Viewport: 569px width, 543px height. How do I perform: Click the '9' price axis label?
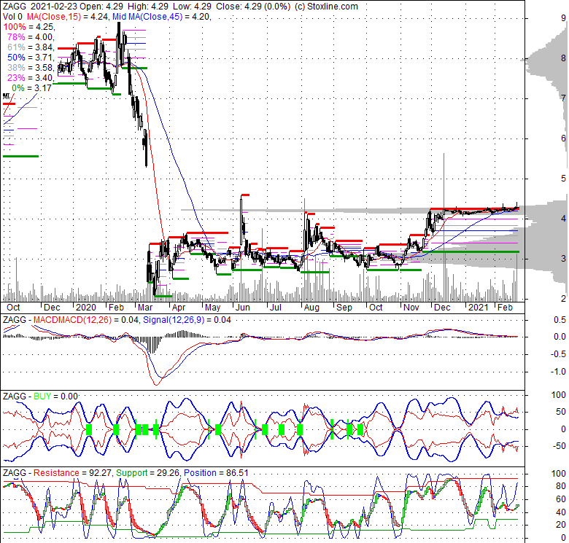point(563,18)
